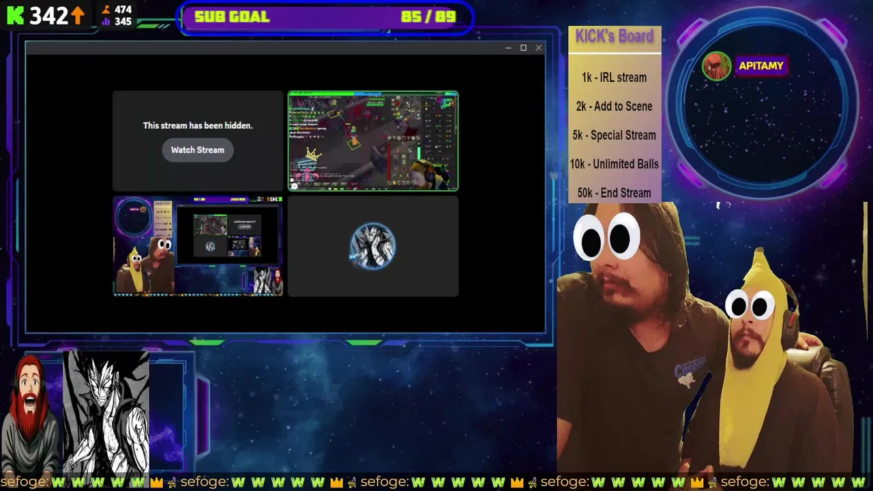The width and height of the screenshot is (873, 491).
Task: Click the green Kick logo icon
Action: (15, 15)
